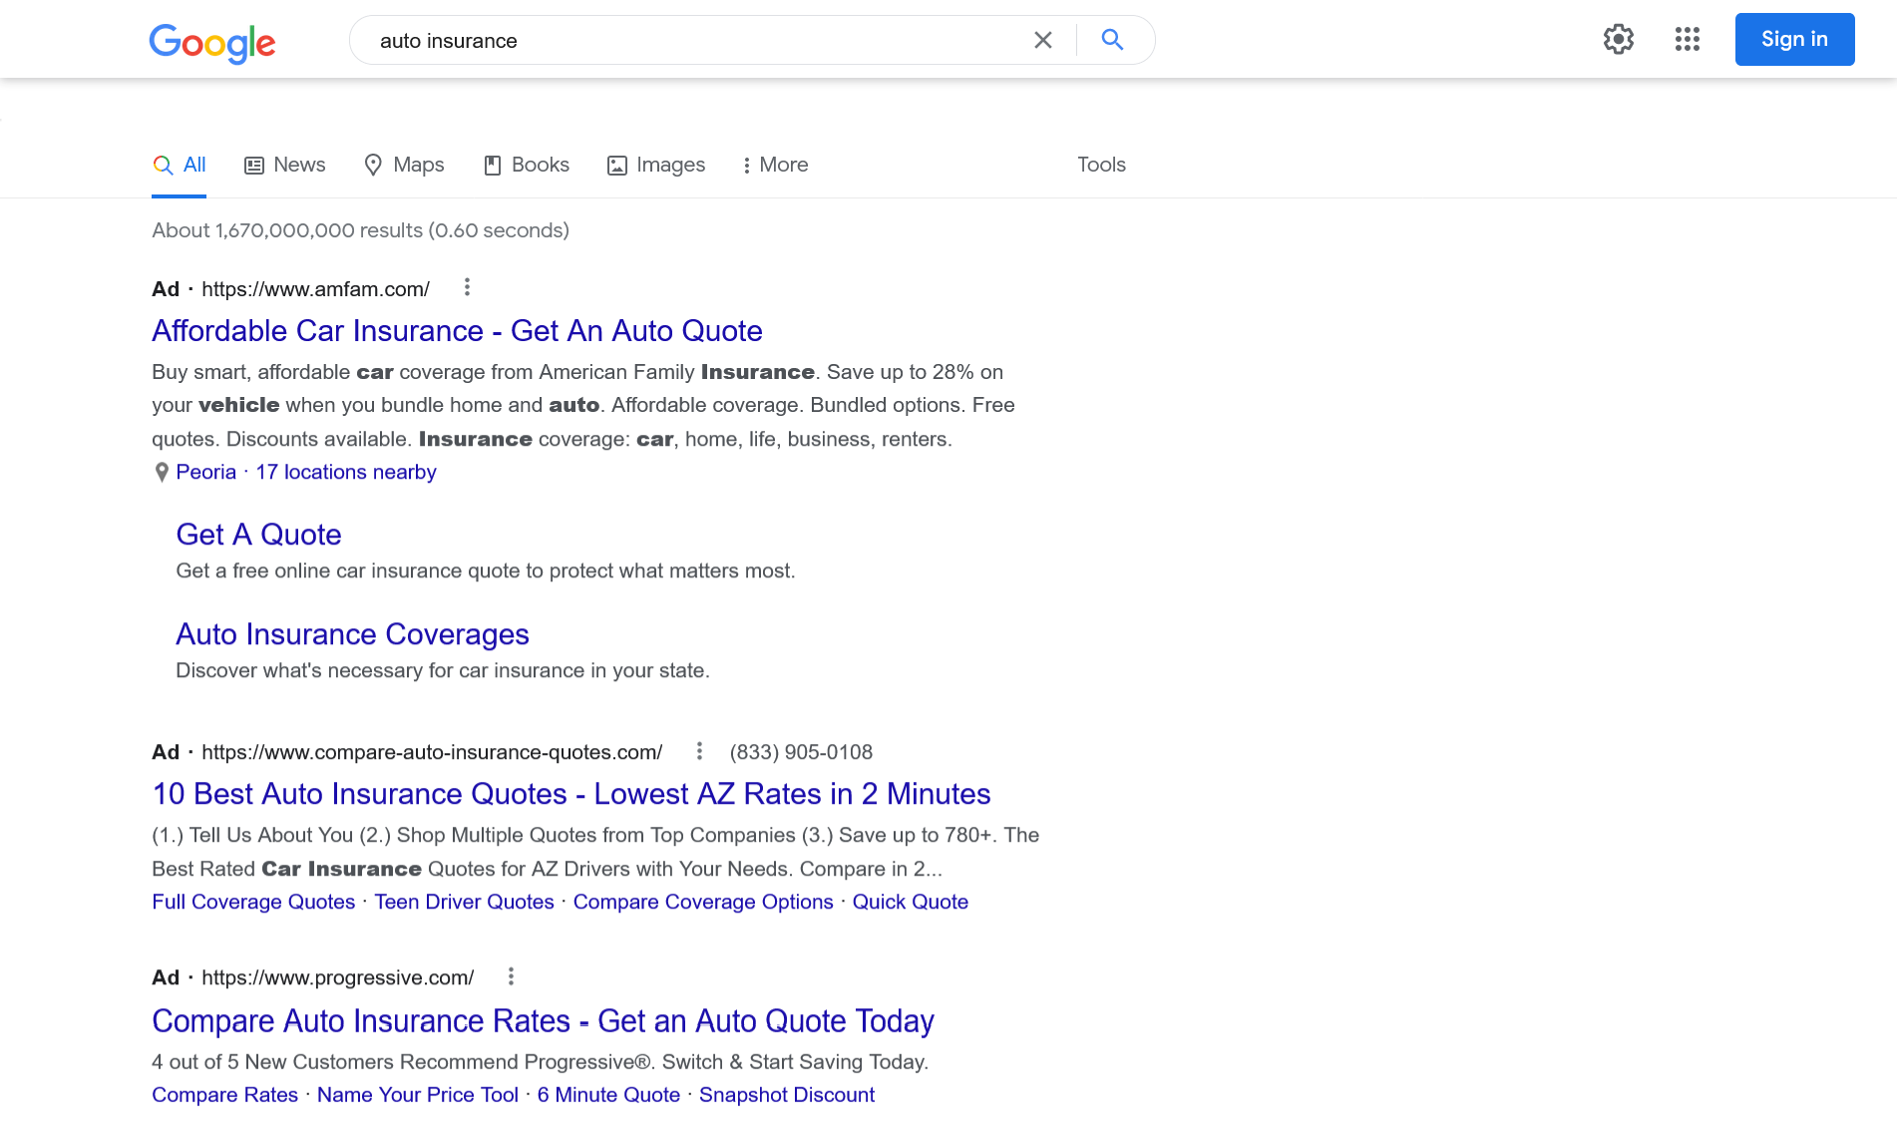The height and width of the screenshot is (1144, 1897).
Task: Click inside the search input field
Action: tap(698, 40)
